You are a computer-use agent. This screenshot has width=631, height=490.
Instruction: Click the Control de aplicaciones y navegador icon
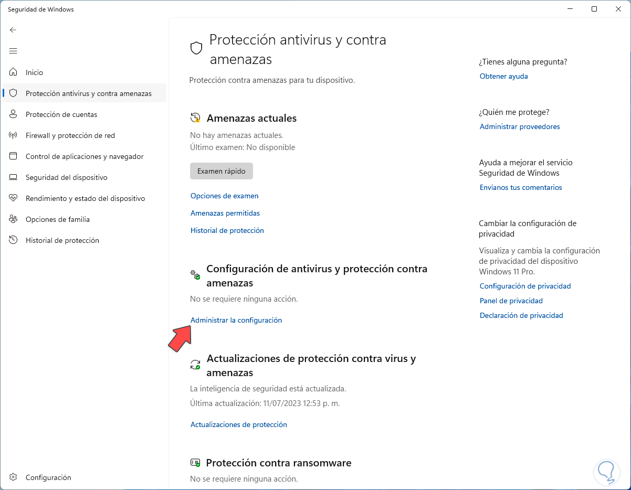click(14, 156)
